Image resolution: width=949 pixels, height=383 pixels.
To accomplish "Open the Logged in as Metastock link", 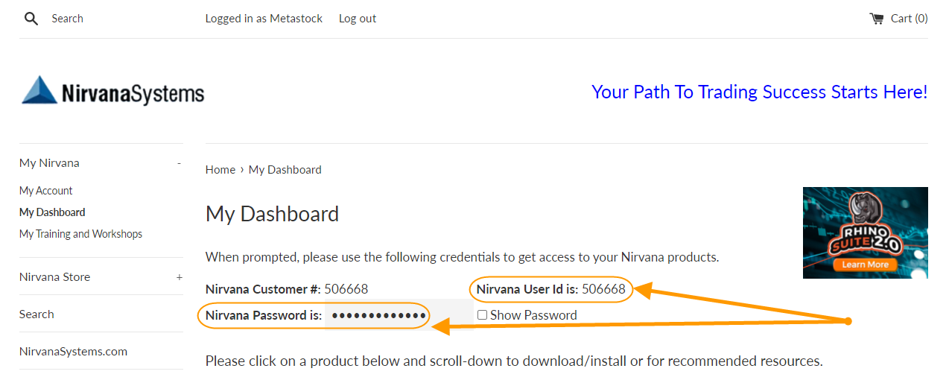I will point(264,19).
